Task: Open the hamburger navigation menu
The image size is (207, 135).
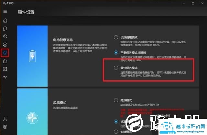Action: pyautogui.click(x=5, y=12)
